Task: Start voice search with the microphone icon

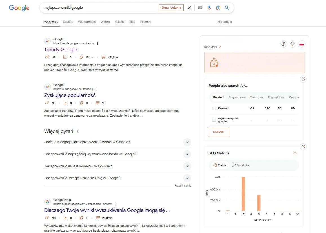Action: [209, 8]
